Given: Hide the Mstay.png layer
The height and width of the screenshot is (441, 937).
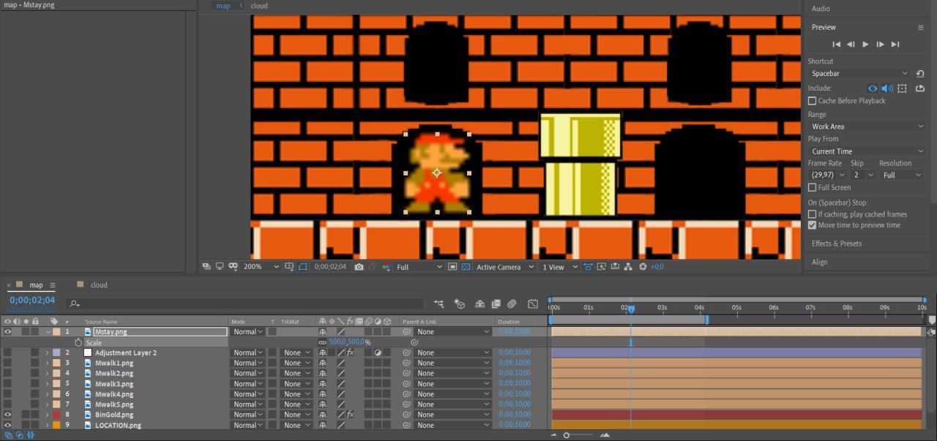Looking at the screenshot, I should coord(8,332).
